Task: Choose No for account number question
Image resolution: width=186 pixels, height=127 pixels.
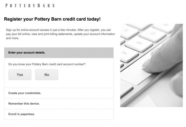Action: (x=47, y=75)
